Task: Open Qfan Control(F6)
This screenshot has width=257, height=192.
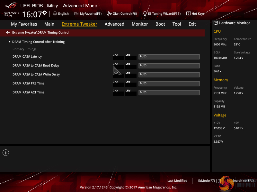Action: tap(125, 13)
